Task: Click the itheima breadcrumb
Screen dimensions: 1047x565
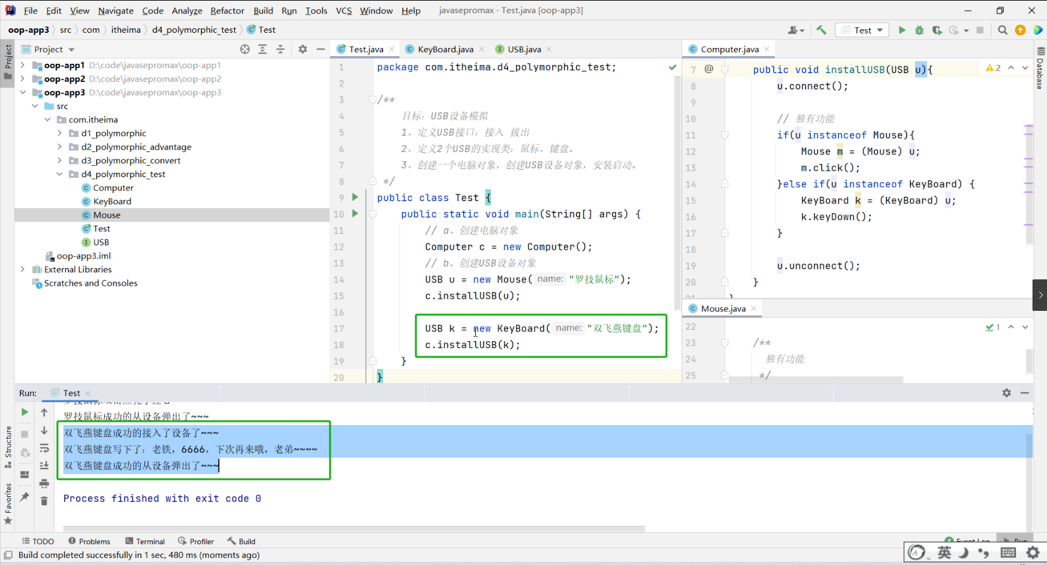Action: (126, 30)
